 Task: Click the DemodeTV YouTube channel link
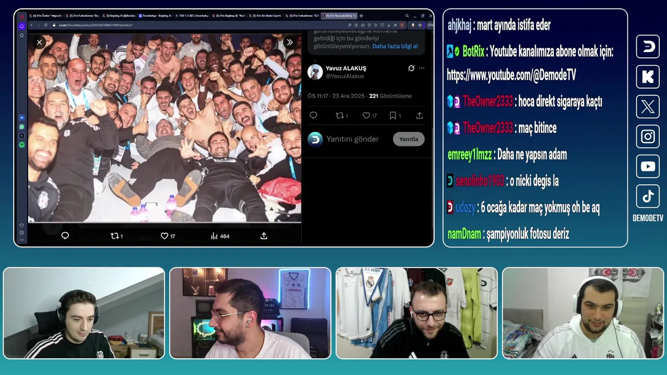[511, 75]
